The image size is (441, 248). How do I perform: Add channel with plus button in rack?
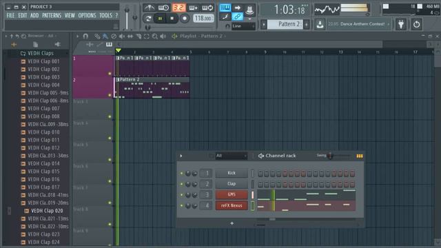(x=232, y=223)
